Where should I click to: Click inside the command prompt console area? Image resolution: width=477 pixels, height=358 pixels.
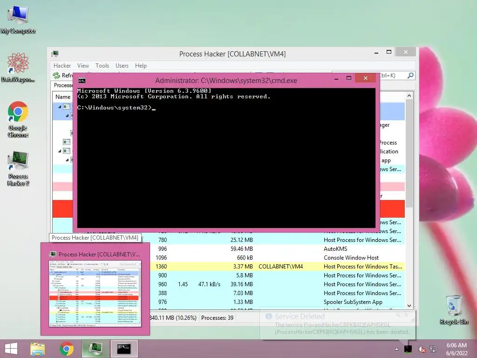[x=226, y=158]
